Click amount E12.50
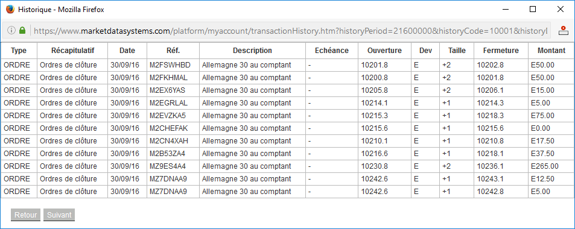Viewport: 575px width, 229px height. click(543, 179)
